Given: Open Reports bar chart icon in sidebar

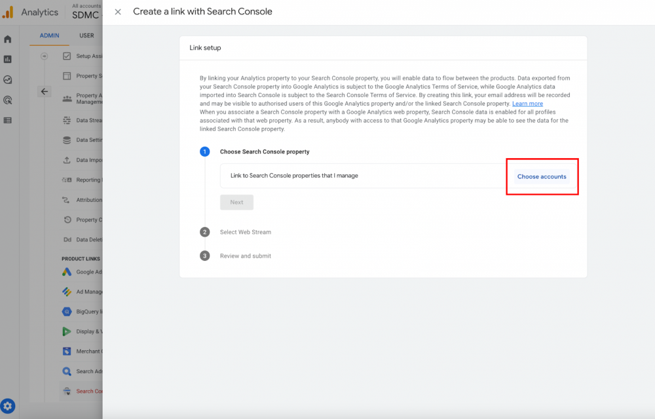Looking at the screenshot, I should point(7,60).
